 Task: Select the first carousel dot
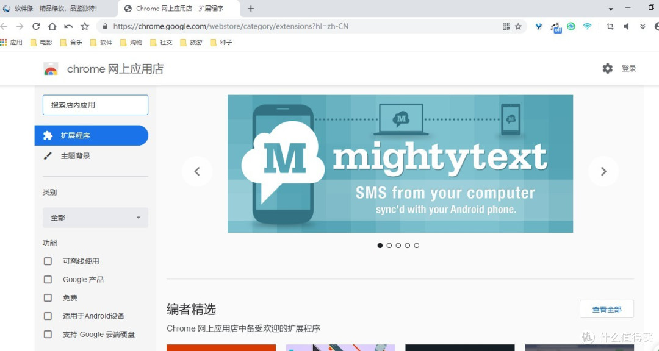380,246
